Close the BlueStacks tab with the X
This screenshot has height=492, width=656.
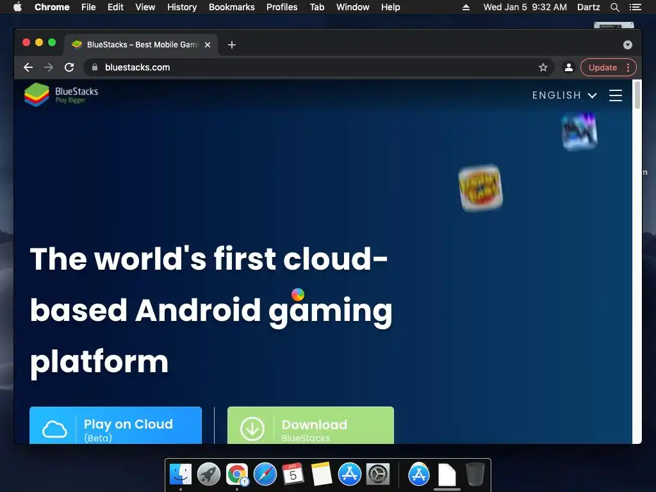point(208,45)
